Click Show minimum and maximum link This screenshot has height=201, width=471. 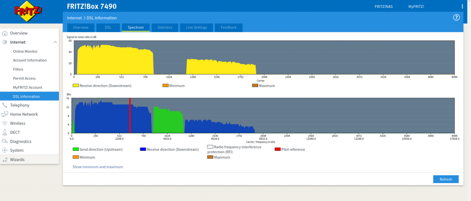98,167
